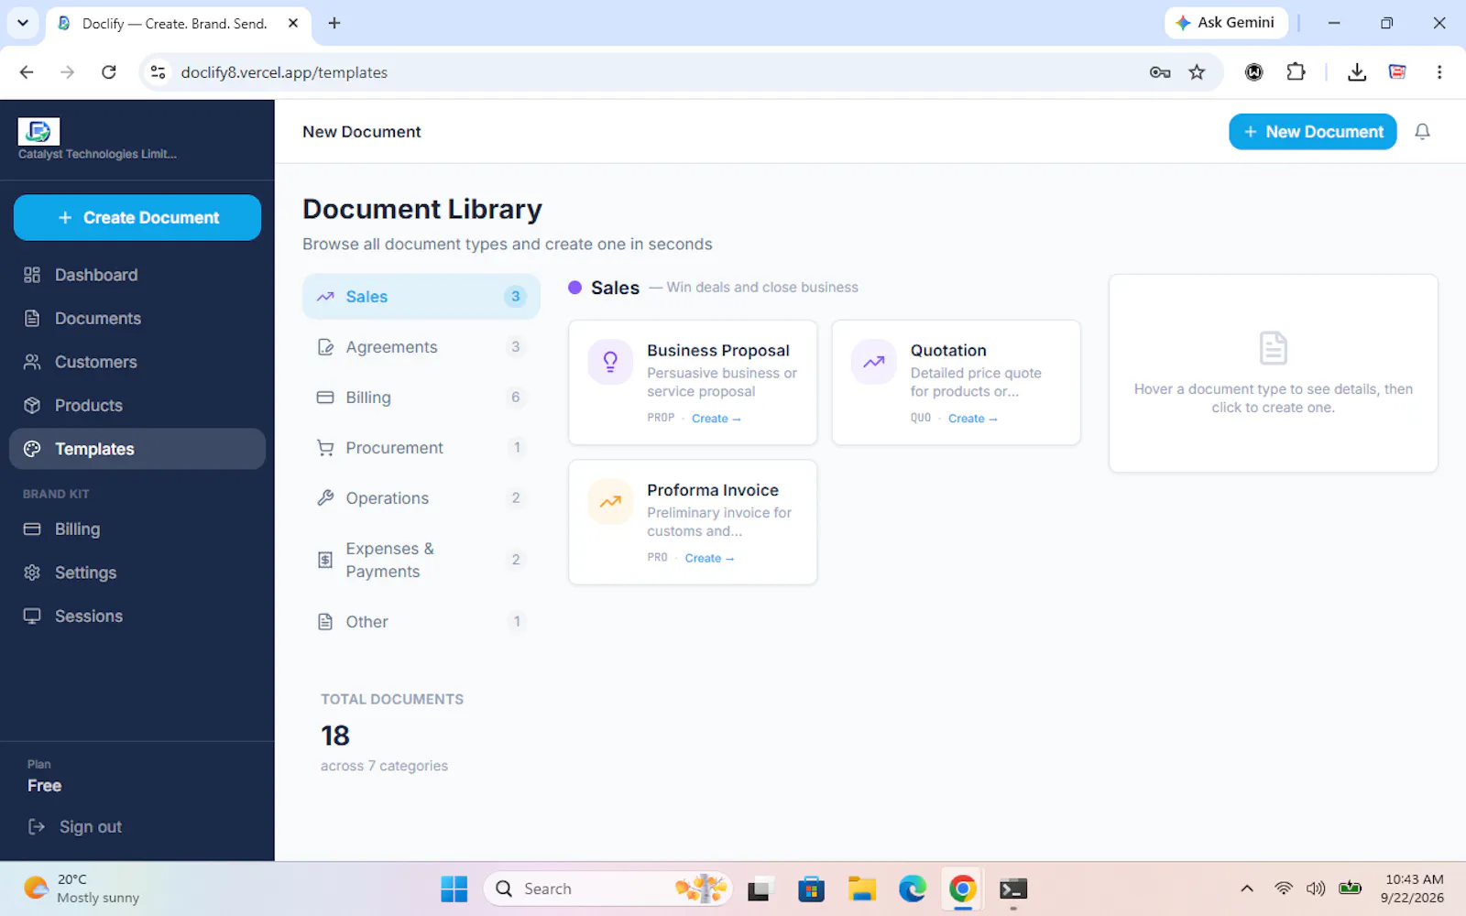View site information icon in address bar
The height and width of the screenshot is (916, 1466).
coord(159,72)
